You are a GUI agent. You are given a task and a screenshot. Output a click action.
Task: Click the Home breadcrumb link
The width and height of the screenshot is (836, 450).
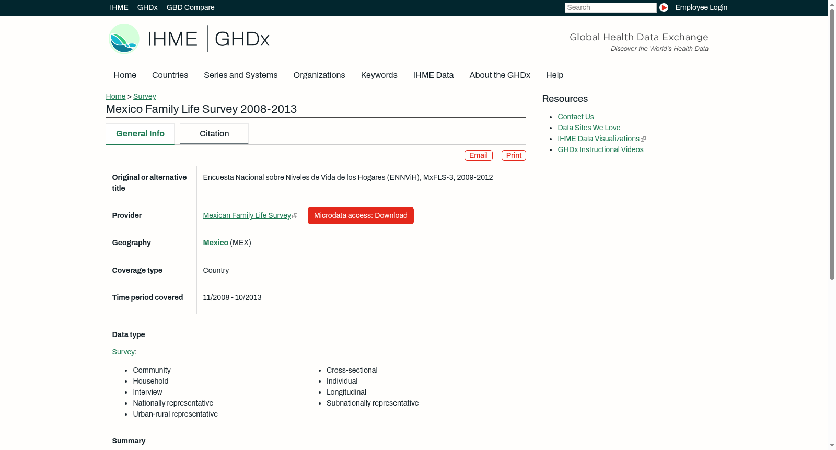(x=115, y=96)
